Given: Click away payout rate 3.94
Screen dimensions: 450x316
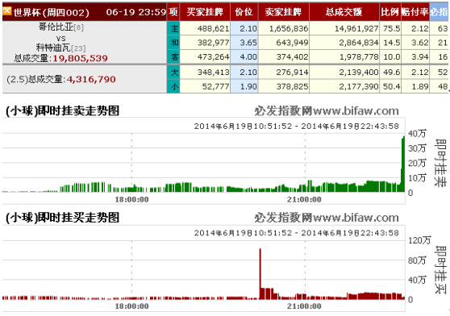Looking at the screenshot, I should tap(420, 57).
